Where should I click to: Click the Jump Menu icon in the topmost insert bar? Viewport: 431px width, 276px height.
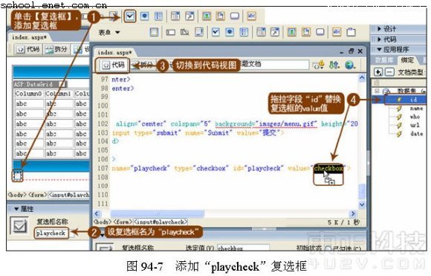(x=189, y=16)
